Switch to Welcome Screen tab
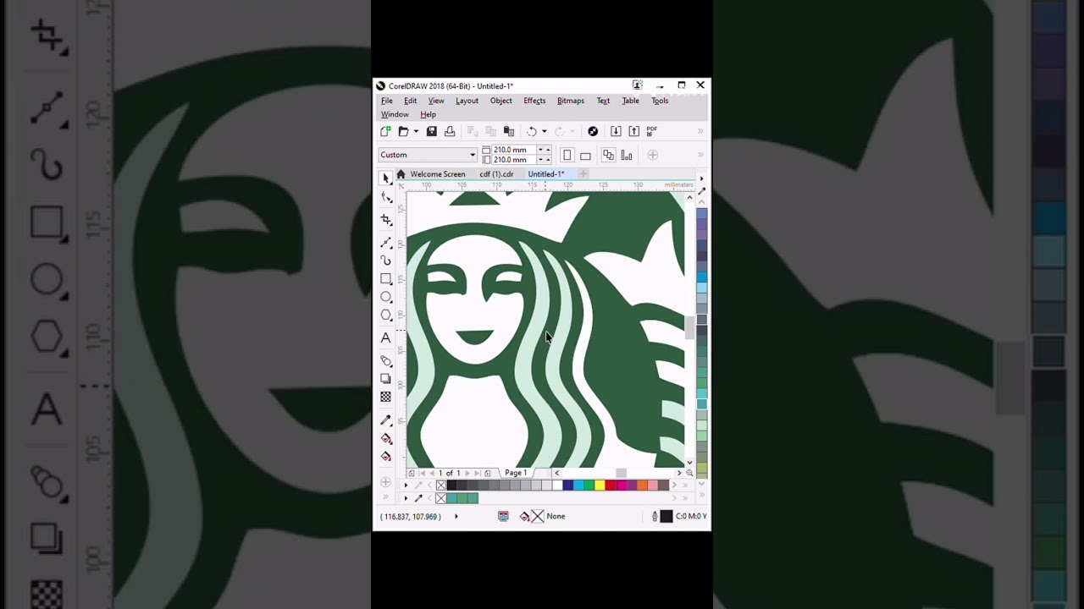 click(x=438, y=174)
